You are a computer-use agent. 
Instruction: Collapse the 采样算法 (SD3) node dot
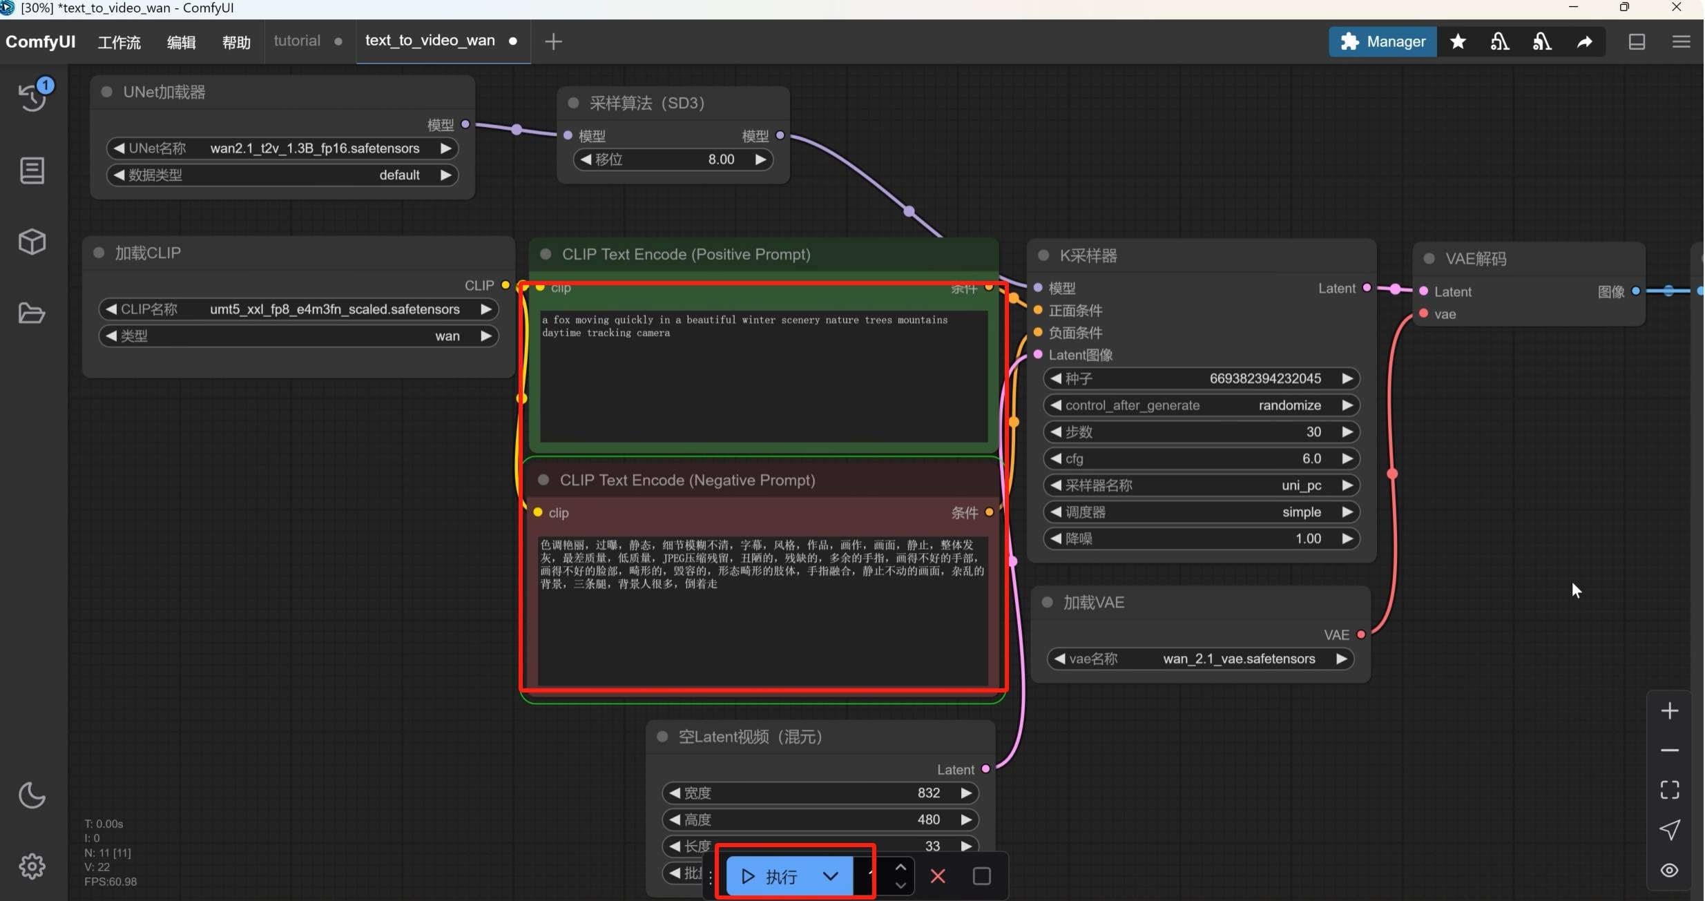573,103
